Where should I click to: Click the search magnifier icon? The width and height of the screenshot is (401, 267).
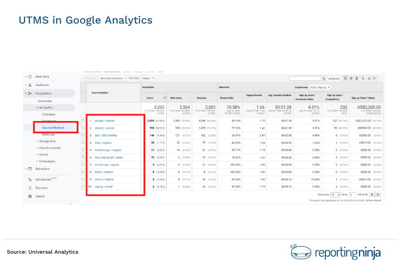point(323,78)
